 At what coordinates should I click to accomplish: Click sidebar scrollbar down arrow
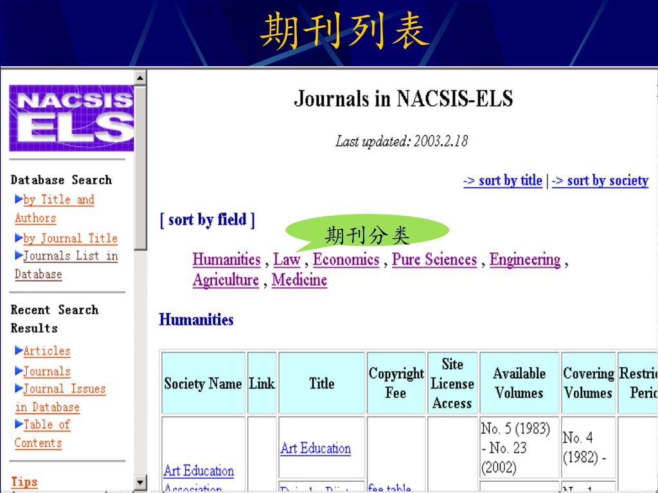pyautogui.click(x=140, y=482)
